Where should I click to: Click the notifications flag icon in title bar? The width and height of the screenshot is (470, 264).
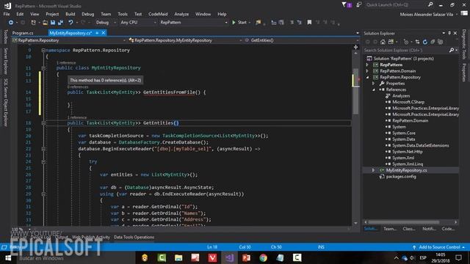[x=344, y=5]
